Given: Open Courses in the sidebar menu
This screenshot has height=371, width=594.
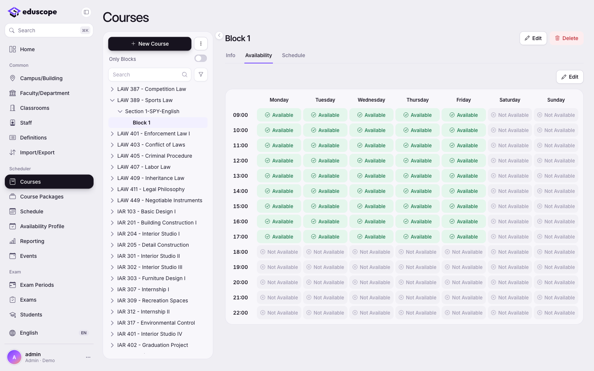Looking at the screenshot, I should 49,182.
